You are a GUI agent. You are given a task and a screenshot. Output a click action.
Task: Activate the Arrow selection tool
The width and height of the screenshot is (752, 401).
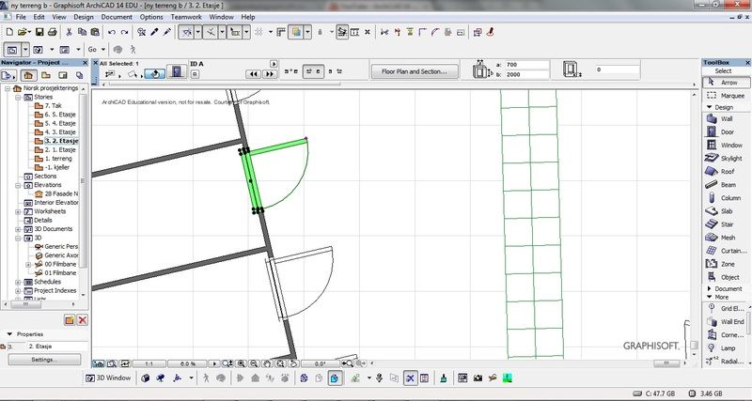click(726, 83)
